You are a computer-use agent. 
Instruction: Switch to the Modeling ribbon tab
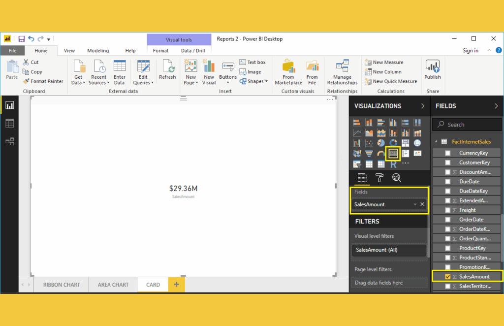point(98,51)
